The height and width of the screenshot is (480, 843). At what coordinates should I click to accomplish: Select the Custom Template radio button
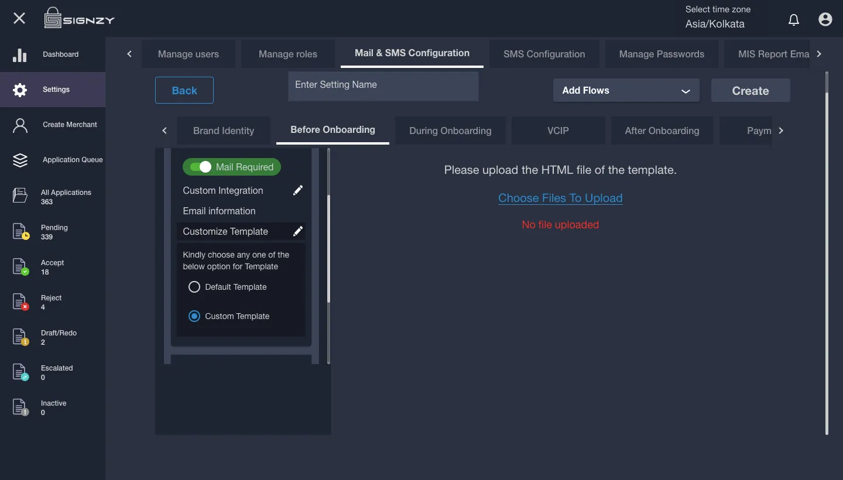pos(194,316)
